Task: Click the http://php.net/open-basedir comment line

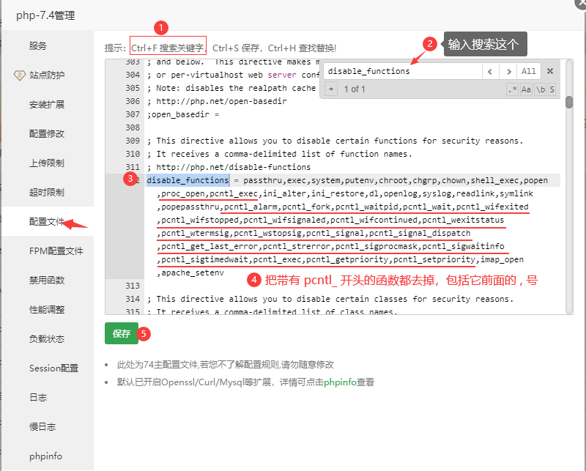Action: click(x=217, y=101)
